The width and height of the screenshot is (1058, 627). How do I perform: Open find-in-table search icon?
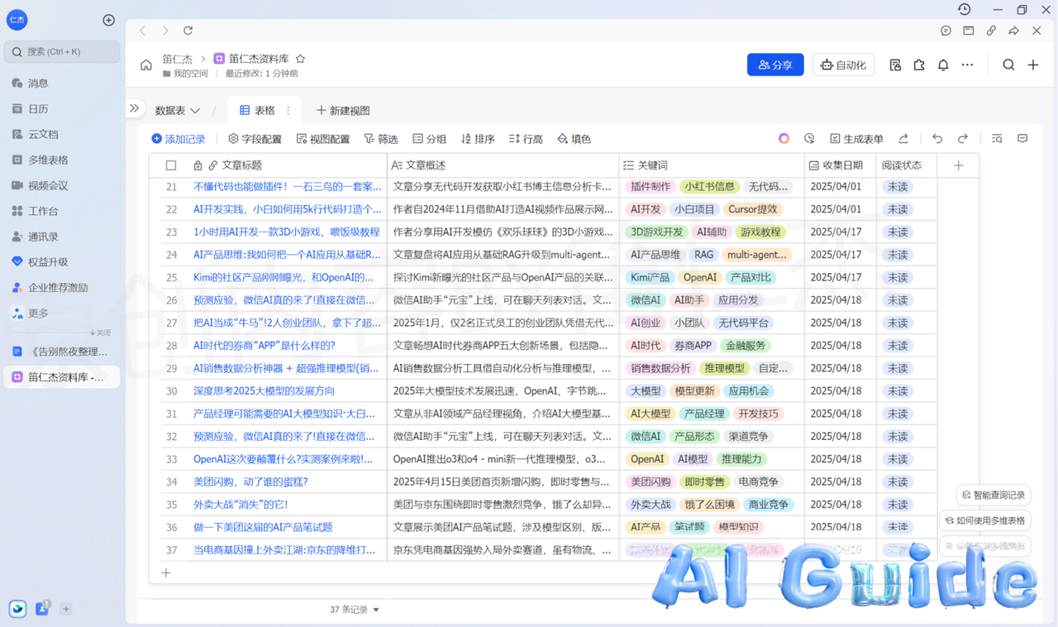click(997, 138)
